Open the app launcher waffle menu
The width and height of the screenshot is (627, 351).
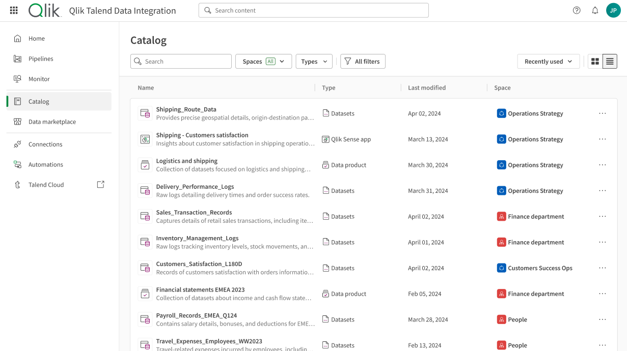coord(13,10)
